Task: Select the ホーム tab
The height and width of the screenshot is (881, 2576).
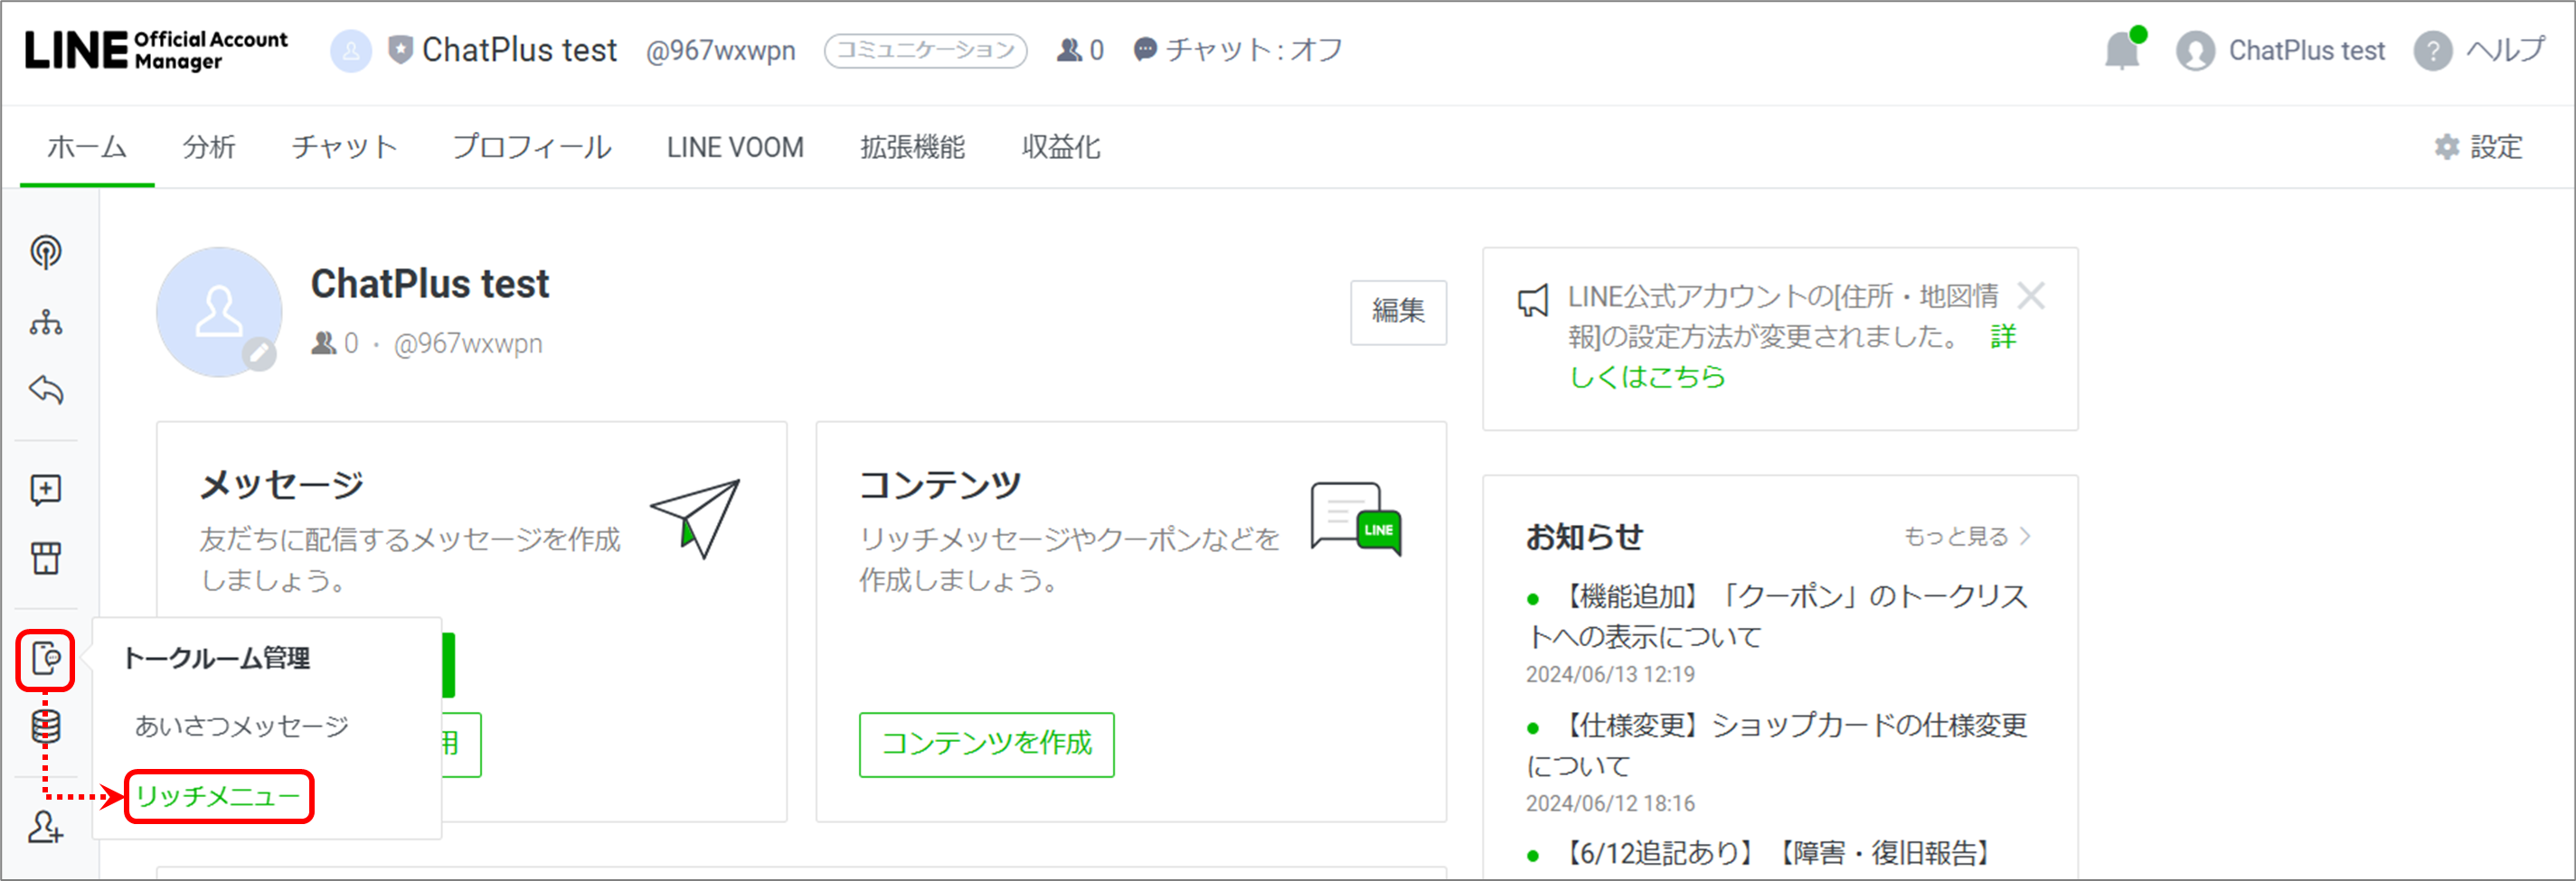Action: (x=87, y=146)
